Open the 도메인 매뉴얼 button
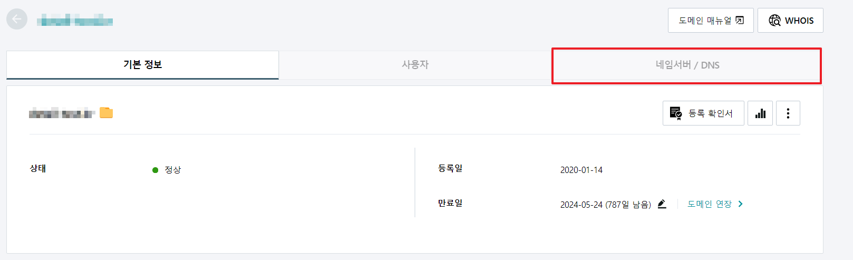This screenshot has height=260, width=853. point(711,21)
